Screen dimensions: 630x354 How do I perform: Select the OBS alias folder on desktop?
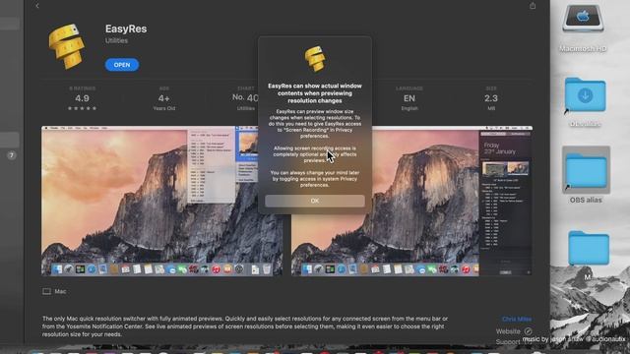coord(587,171)
